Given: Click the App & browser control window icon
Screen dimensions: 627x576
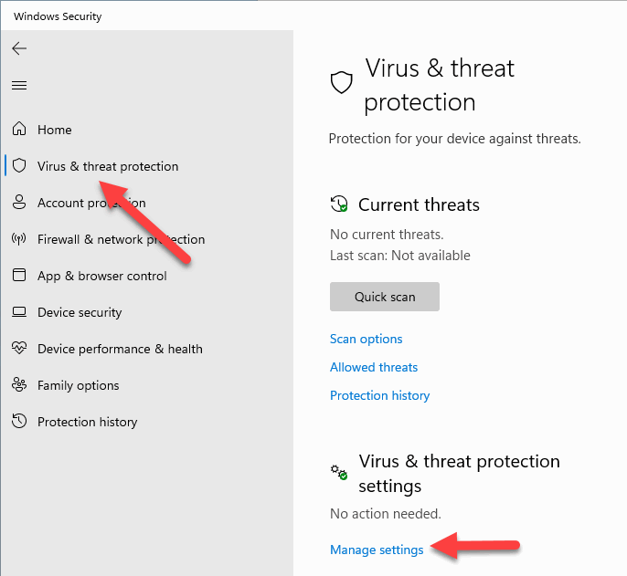Looking at the screenshot, I should pyautogui.click(x=19, y=275).
